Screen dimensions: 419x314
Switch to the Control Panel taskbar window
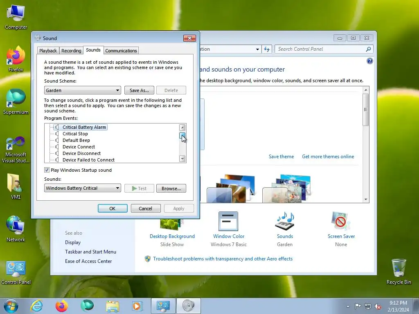[x=163, y=306]
